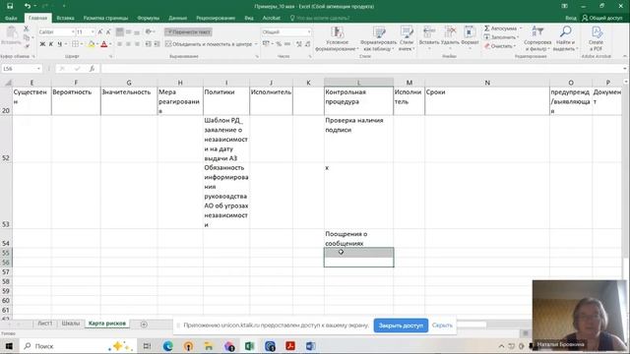Screen dimensions: 630x354
Task: Open Cell Styles (Стили ячеек)
Action: (x=407, y=38)
